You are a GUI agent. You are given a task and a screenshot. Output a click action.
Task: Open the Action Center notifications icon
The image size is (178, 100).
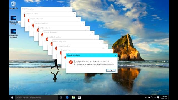(158, 97)
